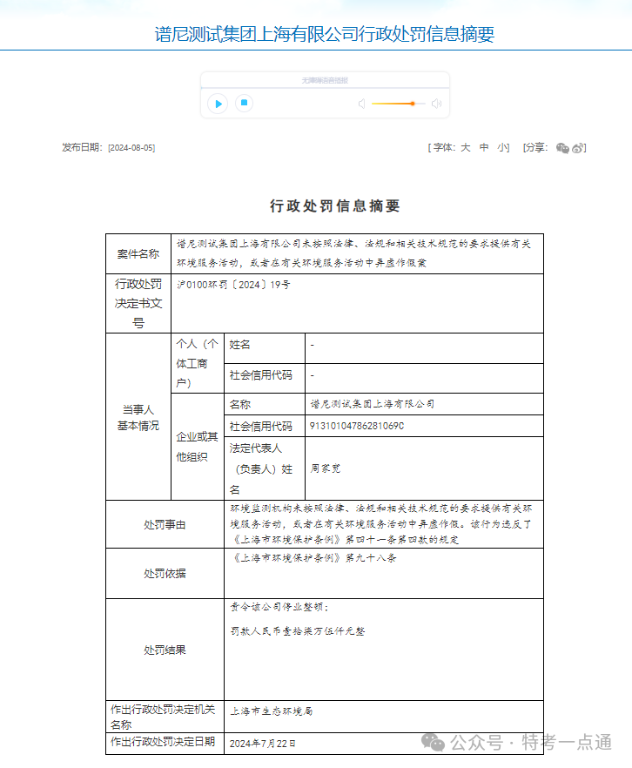
Task: Select the label 行政处罚决定书文号
Action: [138, 303]
